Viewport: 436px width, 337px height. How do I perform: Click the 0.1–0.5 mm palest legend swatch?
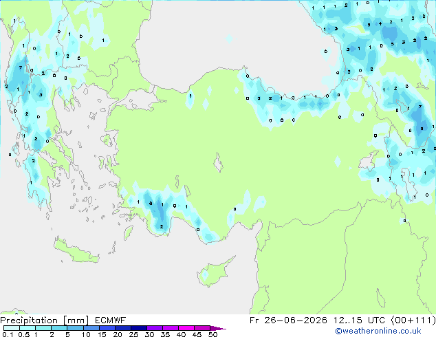(x=12, y=328)
